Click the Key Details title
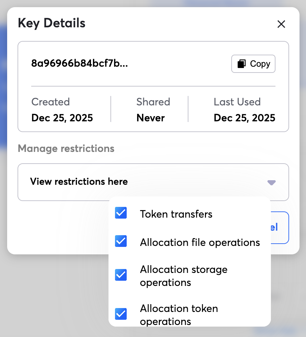 coord(52,23)
